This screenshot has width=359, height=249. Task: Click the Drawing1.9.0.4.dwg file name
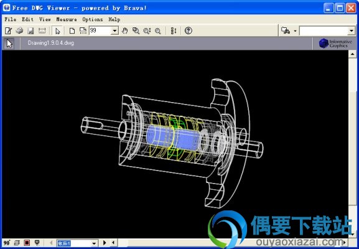[x=51, y=43]
